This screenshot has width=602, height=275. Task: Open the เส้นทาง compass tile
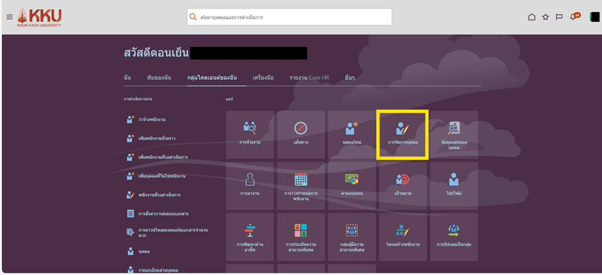pos(301,134)
